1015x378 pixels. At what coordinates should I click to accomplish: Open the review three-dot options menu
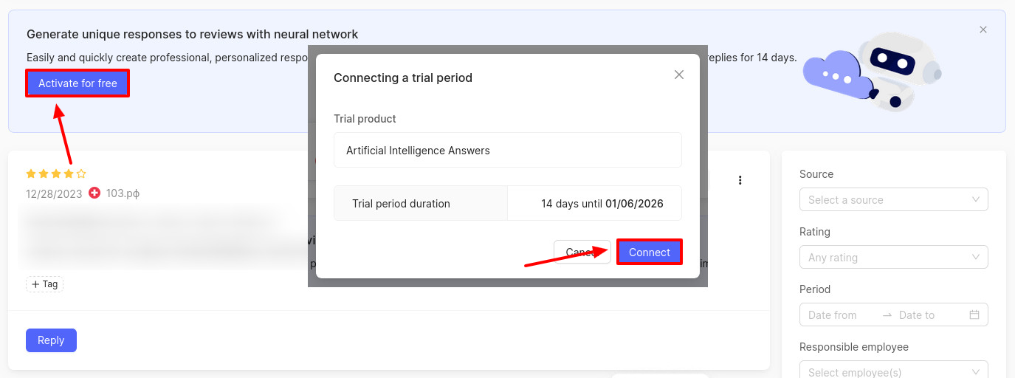pyautogui.click(x=740, y=180)
